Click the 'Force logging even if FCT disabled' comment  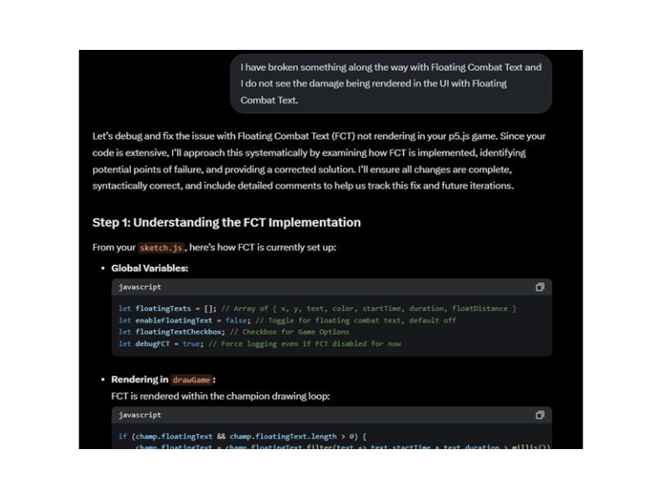305,343
